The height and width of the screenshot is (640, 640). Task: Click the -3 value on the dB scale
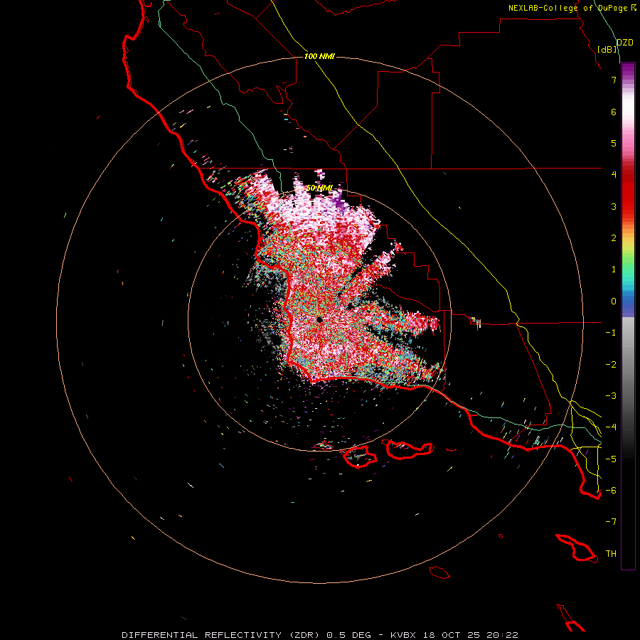coord(611,396)
